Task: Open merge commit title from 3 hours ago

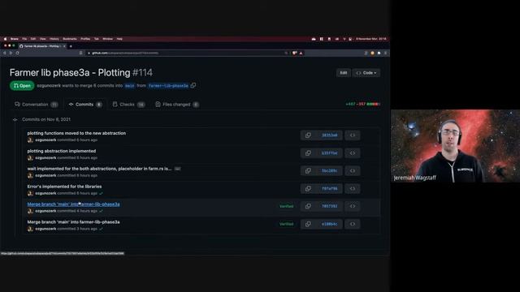Action: click(x=73, y=222)
